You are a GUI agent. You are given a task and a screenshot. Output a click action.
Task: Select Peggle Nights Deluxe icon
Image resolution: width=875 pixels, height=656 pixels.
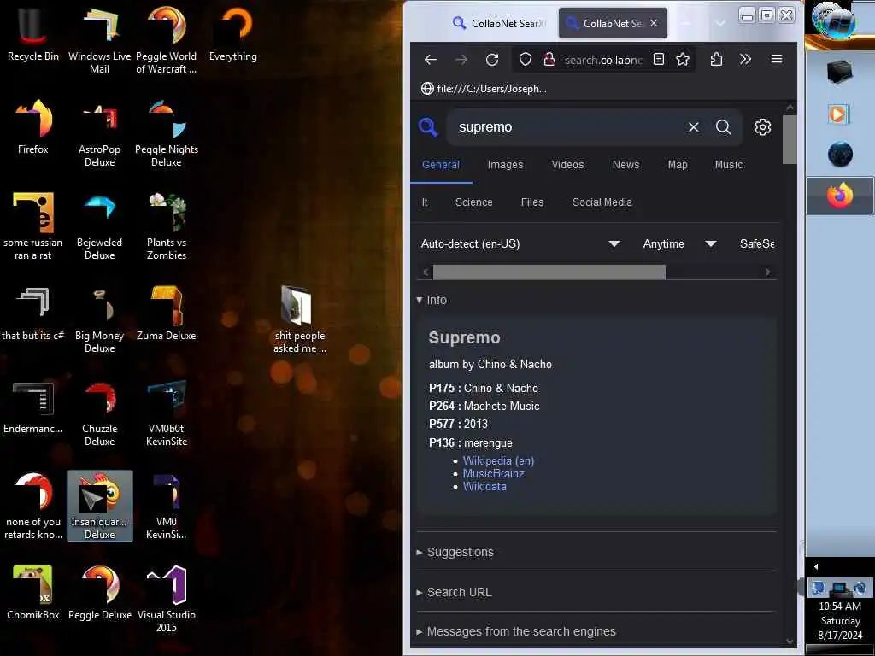click(x=167, y=134)
